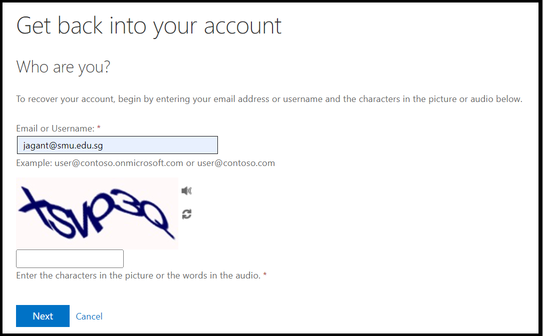Load a new captcha with the reload arrows
The image size is (543, 336).
coord(187,214)
